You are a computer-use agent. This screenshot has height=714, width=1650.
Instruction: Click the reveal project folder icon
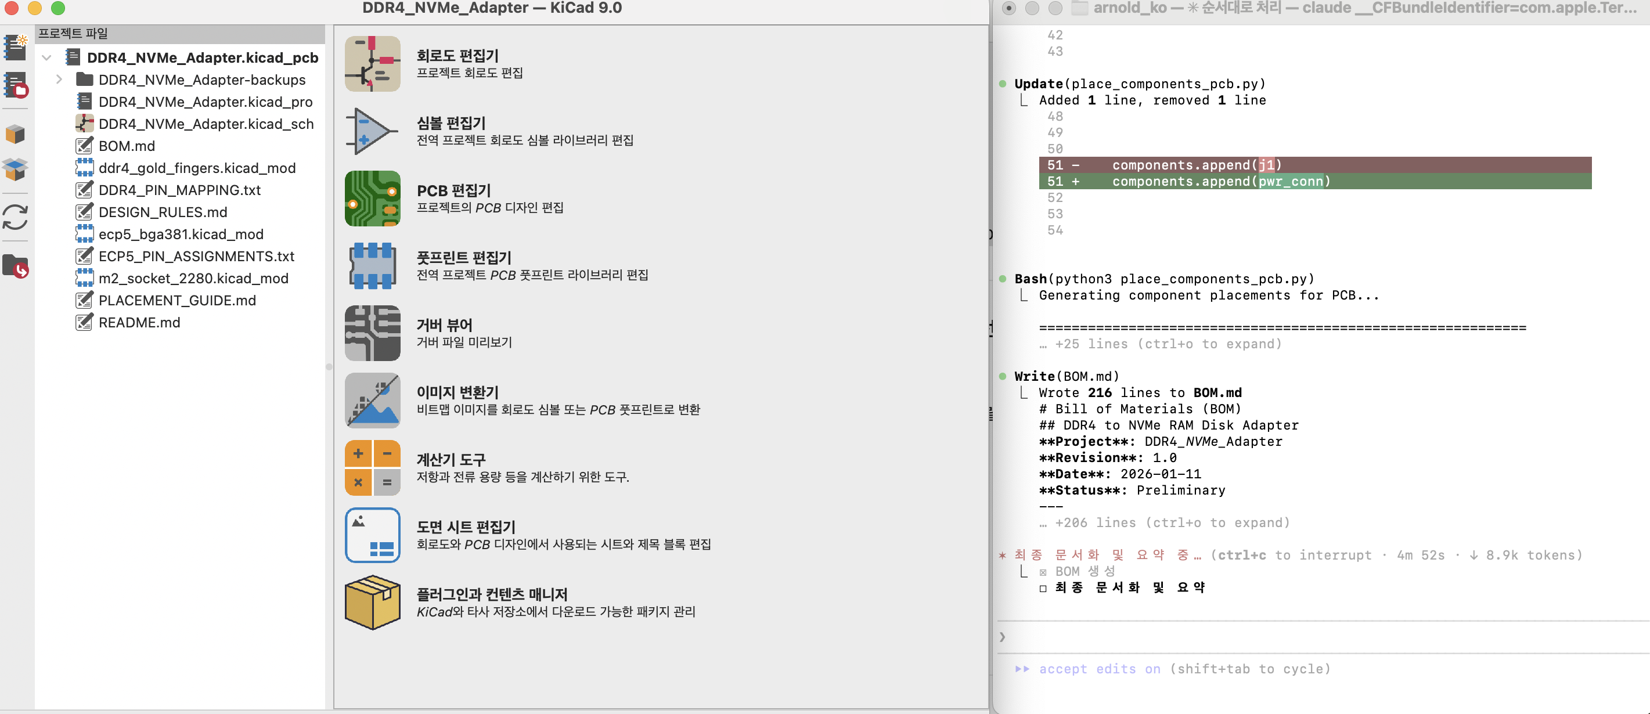(x=15, y=266)
